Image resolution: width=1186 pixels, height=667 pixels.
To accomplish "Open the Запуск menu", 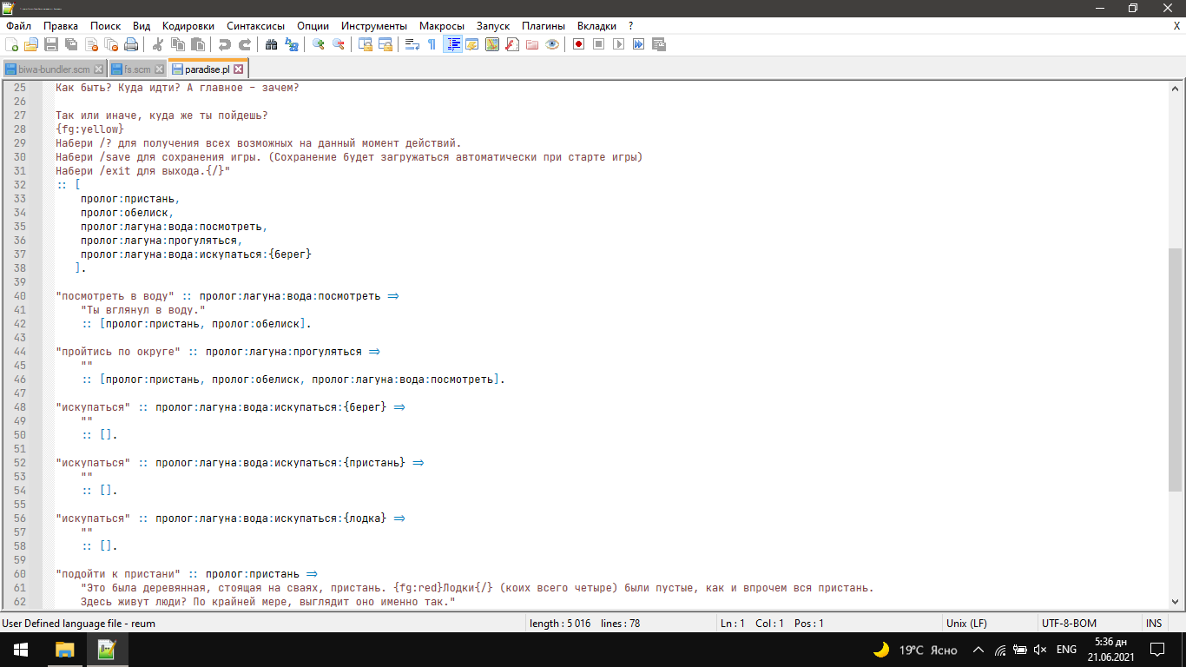I will [x=492, y=26].
